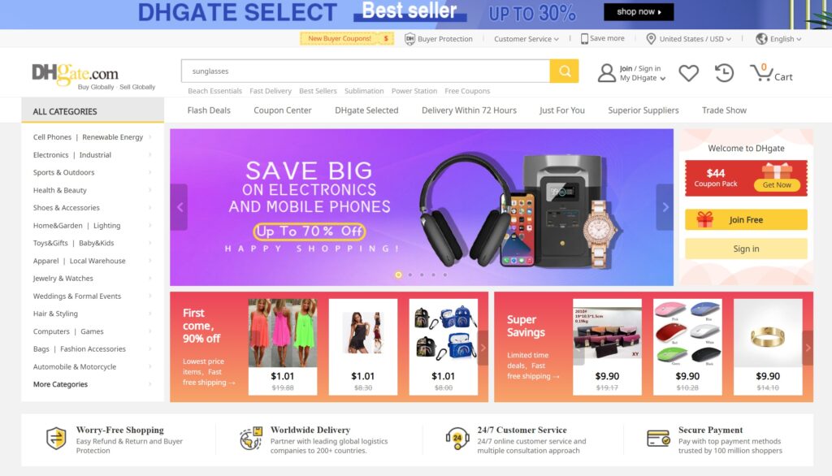Click the Save more phone icon
832x476 pixels.
(584, 39)
